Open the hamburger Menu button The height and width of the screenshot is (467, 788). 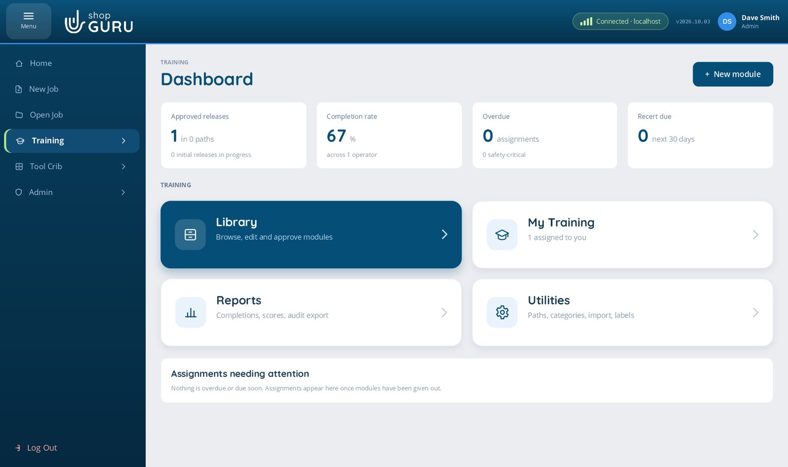(29, 21)
